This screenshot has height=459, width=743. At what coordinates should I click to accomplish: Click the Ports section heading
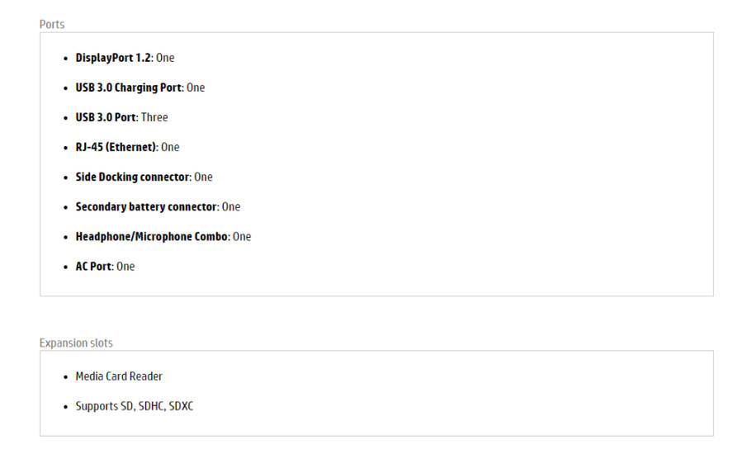click(x=52, y=24)
